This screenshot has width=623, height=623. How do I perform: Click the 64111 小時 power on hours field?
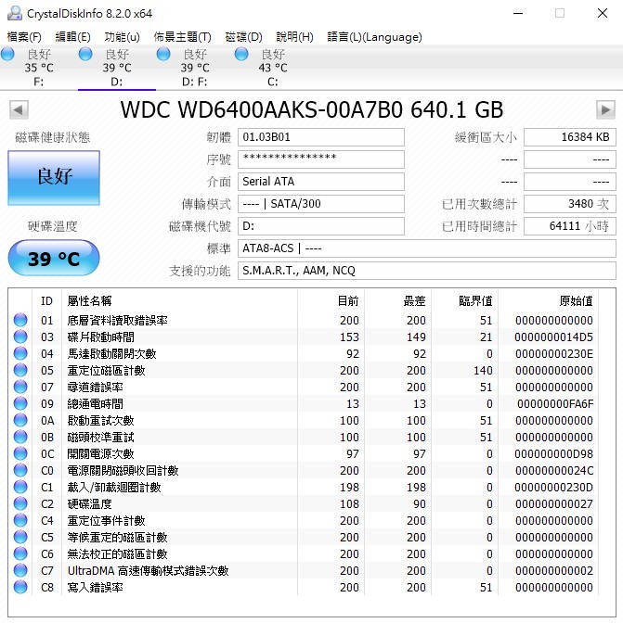click(570, 226)
